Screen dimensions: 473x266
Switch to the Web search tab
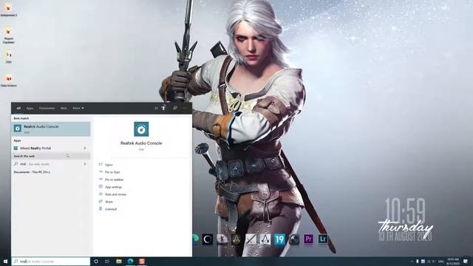pos(64,109)
